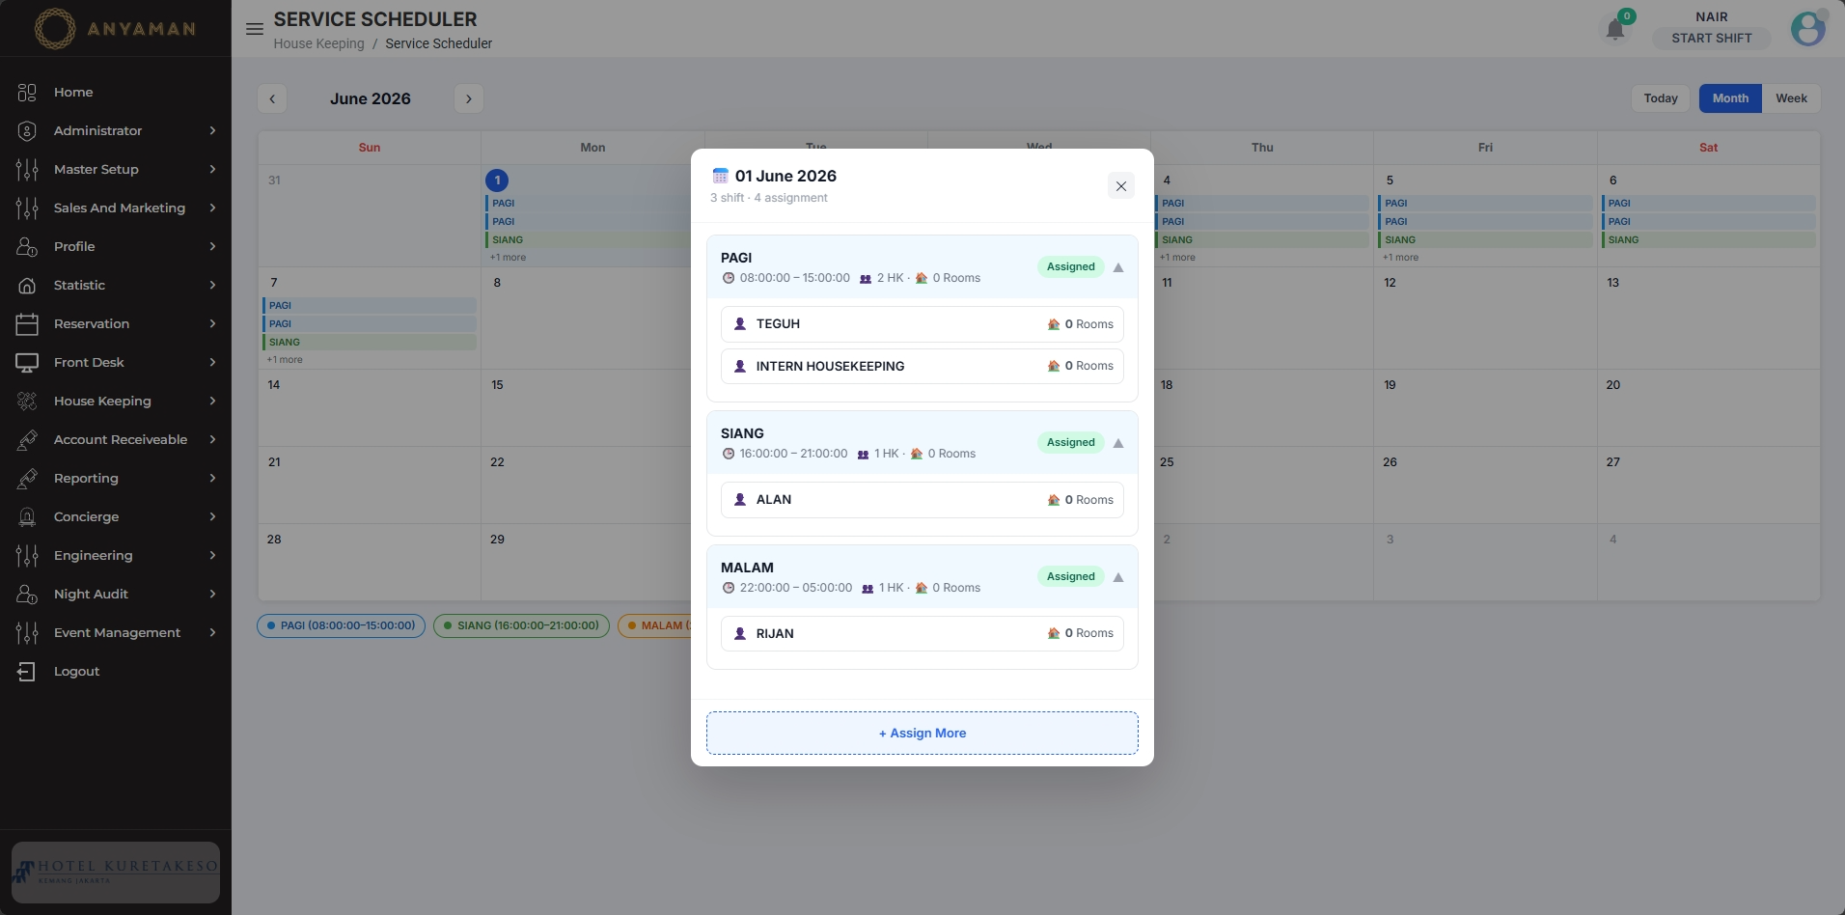Switch to Week view

[1791, 98]
